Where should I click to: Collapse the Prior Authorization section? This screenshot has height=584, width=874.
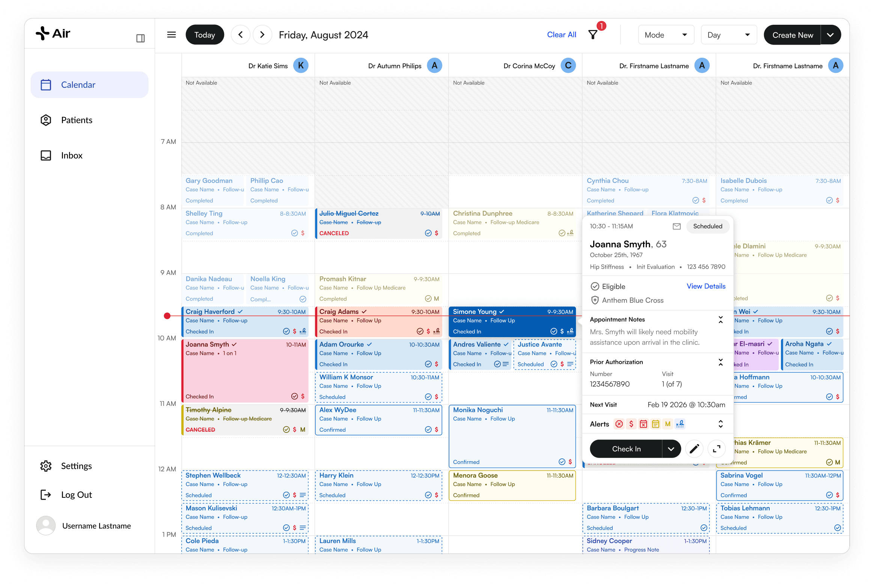tap(720, 362)
